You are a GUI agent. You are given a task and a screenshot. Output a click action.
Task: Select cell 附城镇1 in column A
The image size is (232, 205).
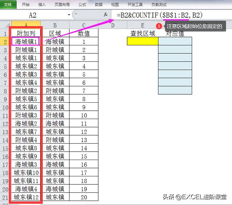coord(26,50)
